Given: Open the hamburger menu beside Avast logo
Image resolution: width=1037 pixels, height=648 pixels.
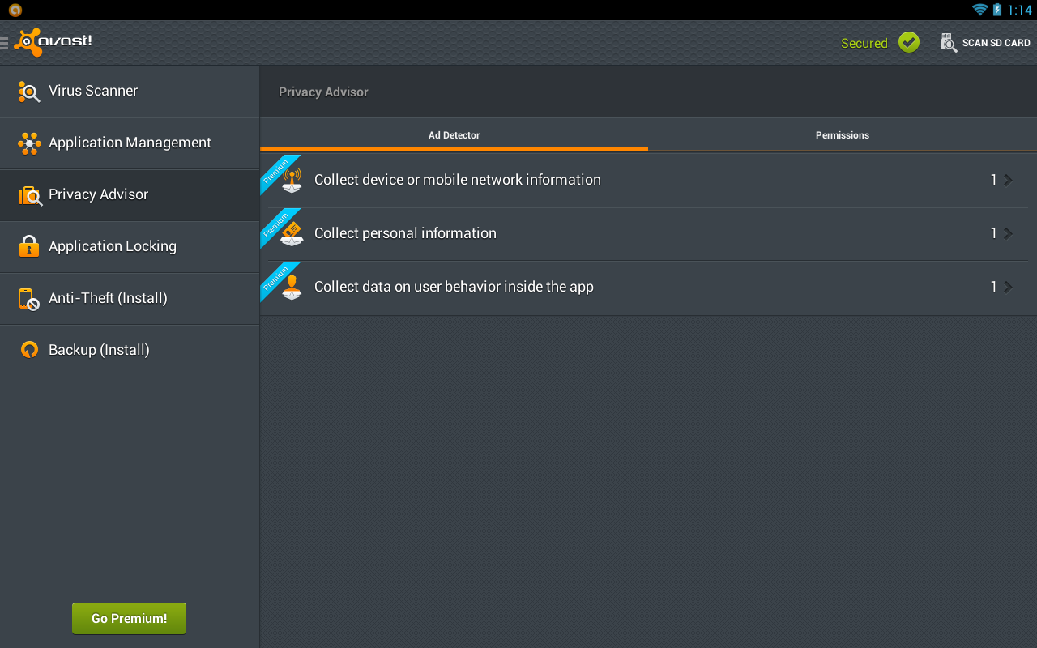Looking at the screenshot, I should click(x=5, y=43).
